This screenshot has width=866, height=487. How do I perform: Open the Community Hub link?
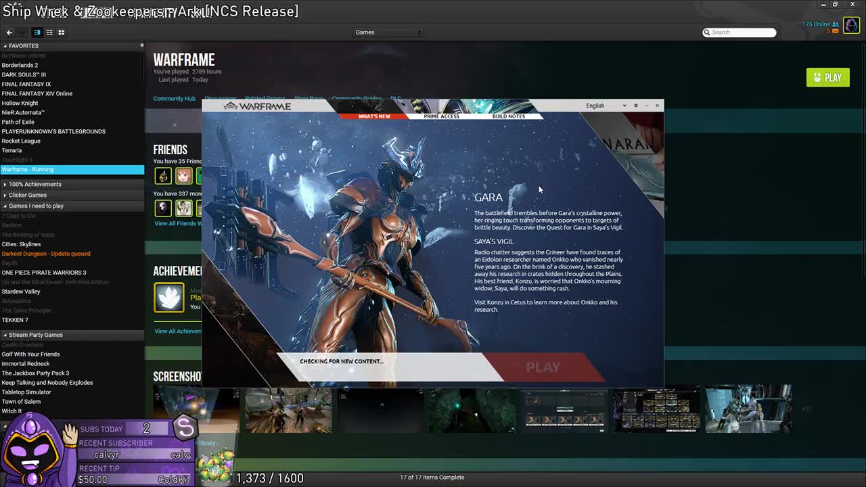(174, 99)
